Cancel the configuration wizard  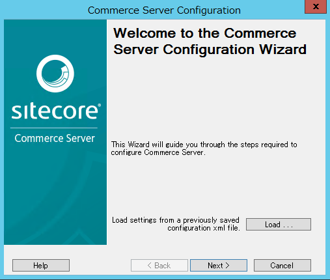[x=282, y=265]
